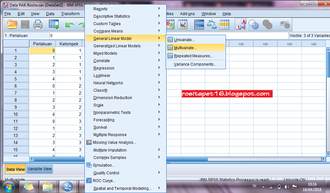Viewport: 330px width, 193px height.
Task: Select the Kelompok column header
Action: tap(69, 44)
